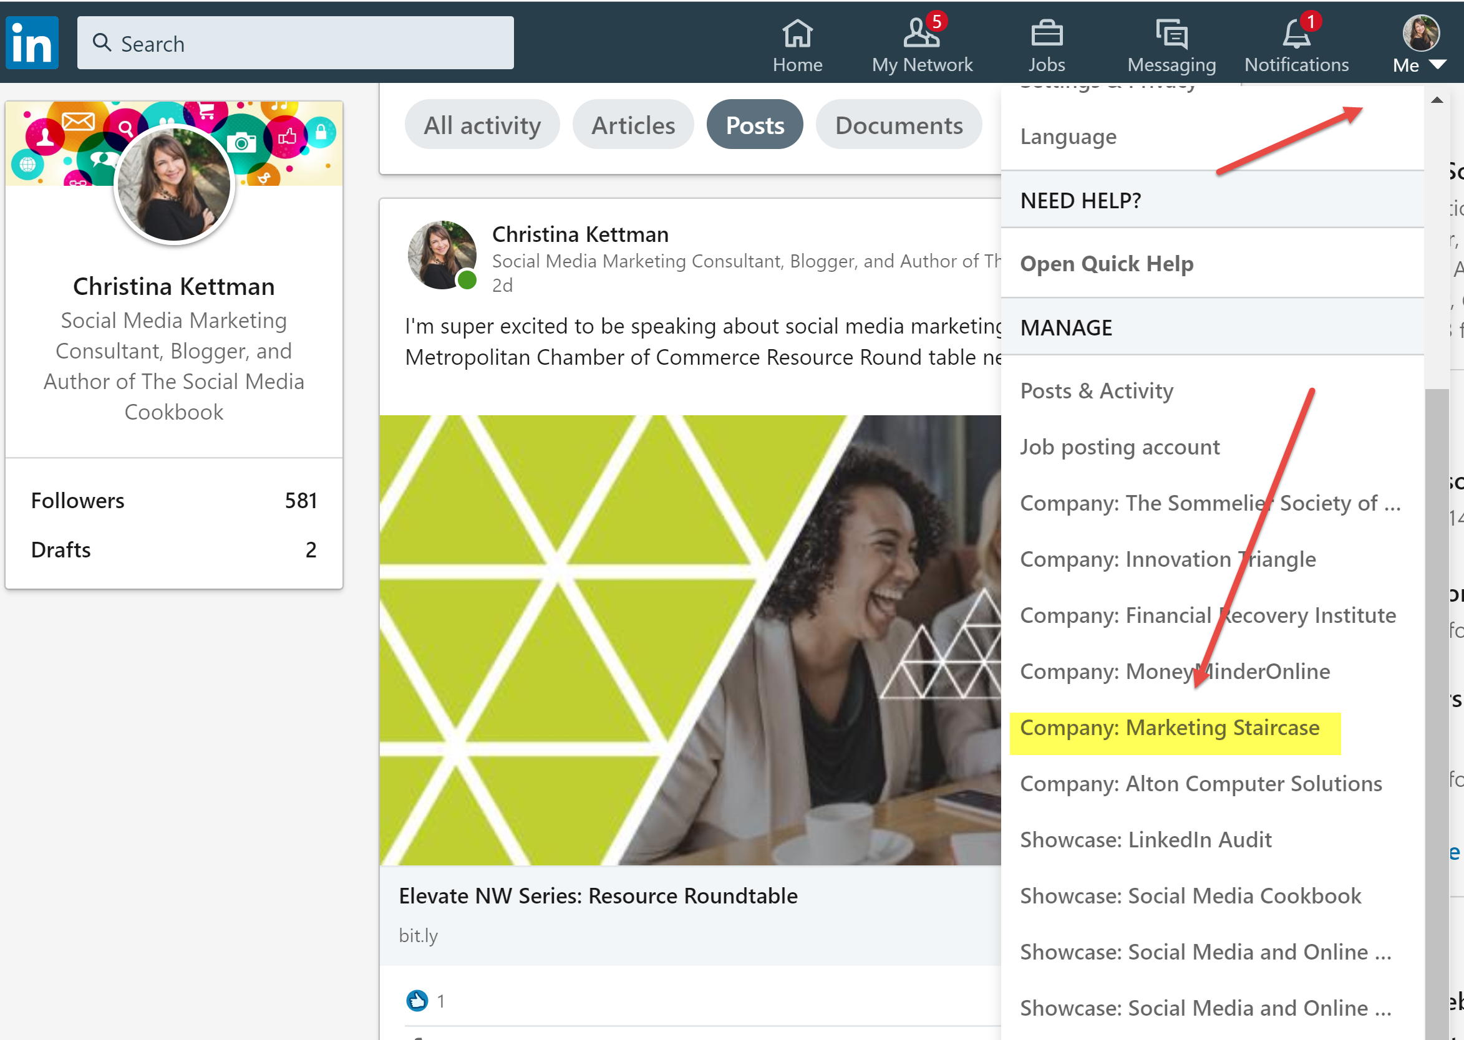Open the Notifications bell icon

[x=1296, y=32]
